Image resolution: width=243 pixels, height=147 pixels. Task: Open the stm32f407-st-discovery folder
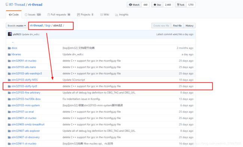(25, 137)
